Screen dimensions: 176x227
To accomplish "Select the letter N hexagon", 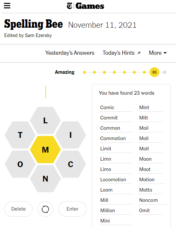I will (45, 179).
